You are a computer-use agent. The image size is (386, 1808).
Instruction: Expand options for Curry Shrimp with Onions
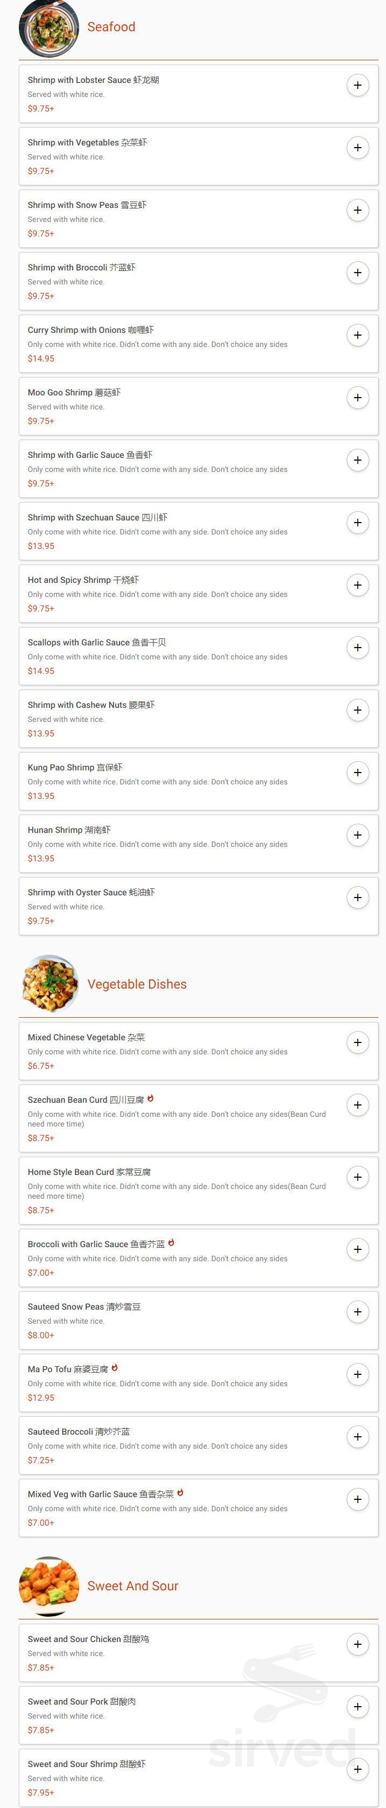(358, 335)
